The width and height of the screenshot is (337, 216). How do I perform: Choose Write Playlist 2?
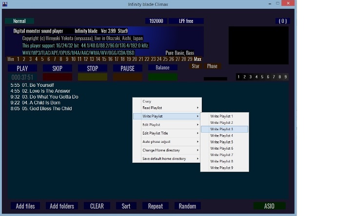(225, 123)
